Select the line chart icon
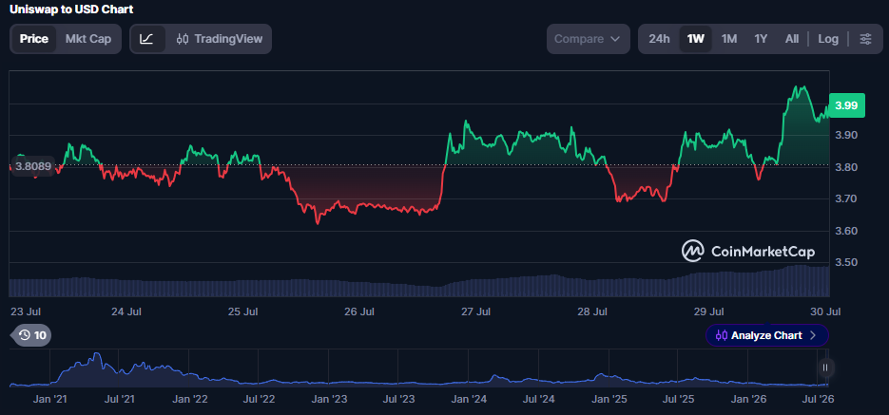Image resolution: width=889 pixels, height=415 pixels. 147,39
